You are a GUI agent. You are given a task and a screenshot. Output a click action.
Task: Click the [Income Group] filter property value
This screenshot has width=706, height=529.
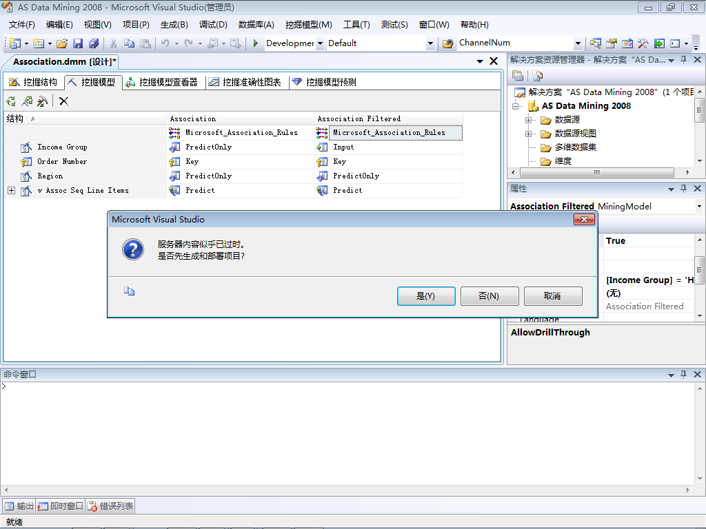click(x=649, y=280)
